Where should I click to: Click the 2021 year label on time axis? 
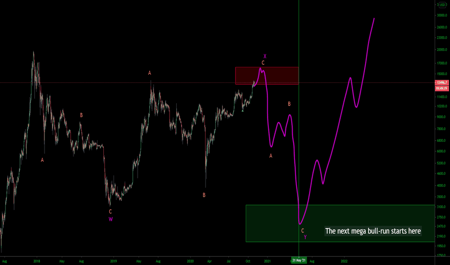tap(267, 261)
